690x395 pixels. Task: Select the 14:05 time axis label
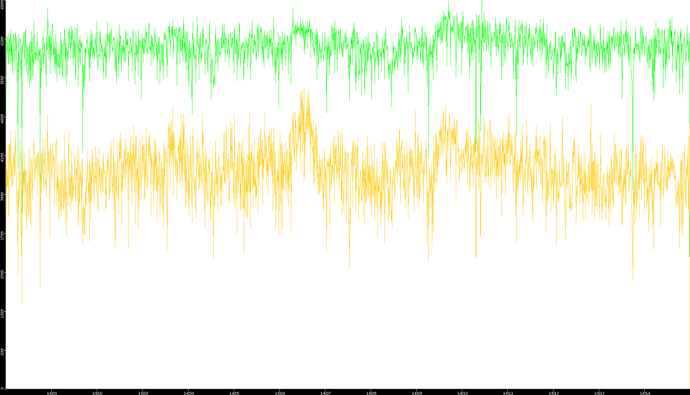[x=234, y=393]
